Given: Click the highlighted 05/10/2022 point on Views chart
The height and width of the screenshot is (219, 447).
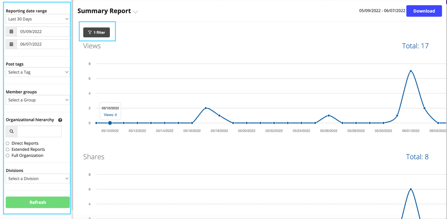Looking at the screenshot, I should [110, 123].
